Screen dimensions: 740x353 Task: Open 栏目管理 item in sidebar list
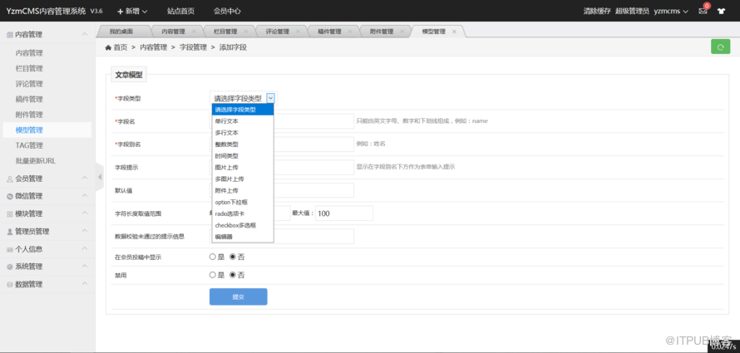click(29, 68)
